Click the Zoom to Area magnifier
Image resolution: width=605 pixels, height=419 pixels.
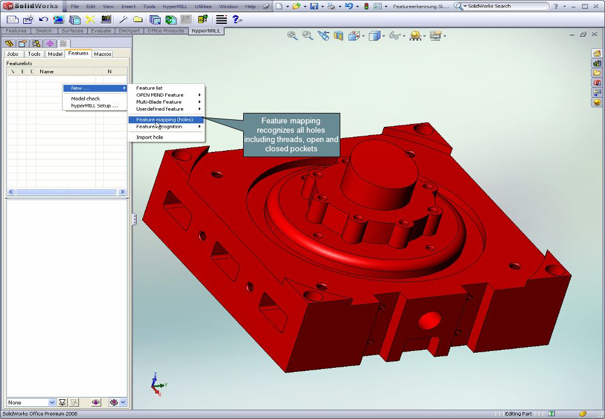[x=308, y=36]
